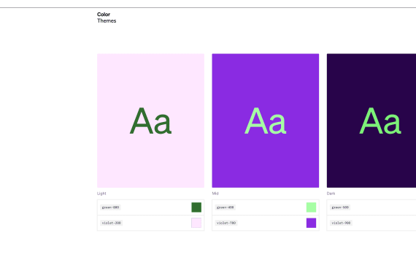Open the Dark theme preview card

point(371,121)
